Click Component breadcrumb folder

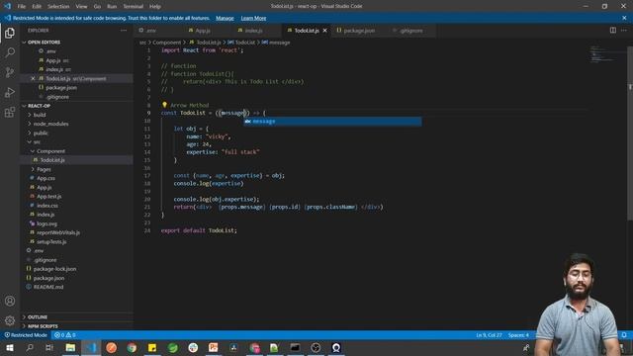167,43
